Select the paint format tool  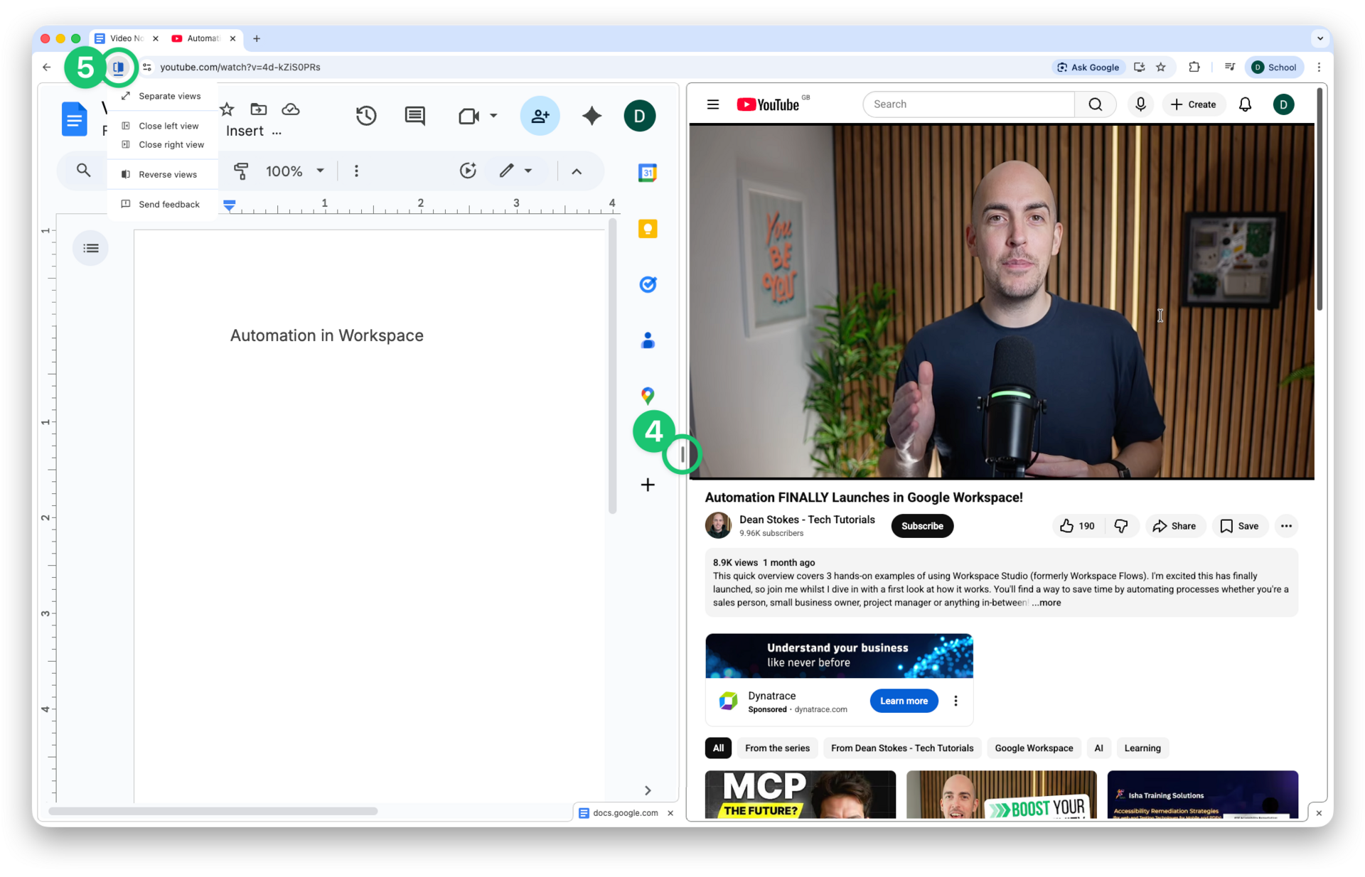coord(241,171)
